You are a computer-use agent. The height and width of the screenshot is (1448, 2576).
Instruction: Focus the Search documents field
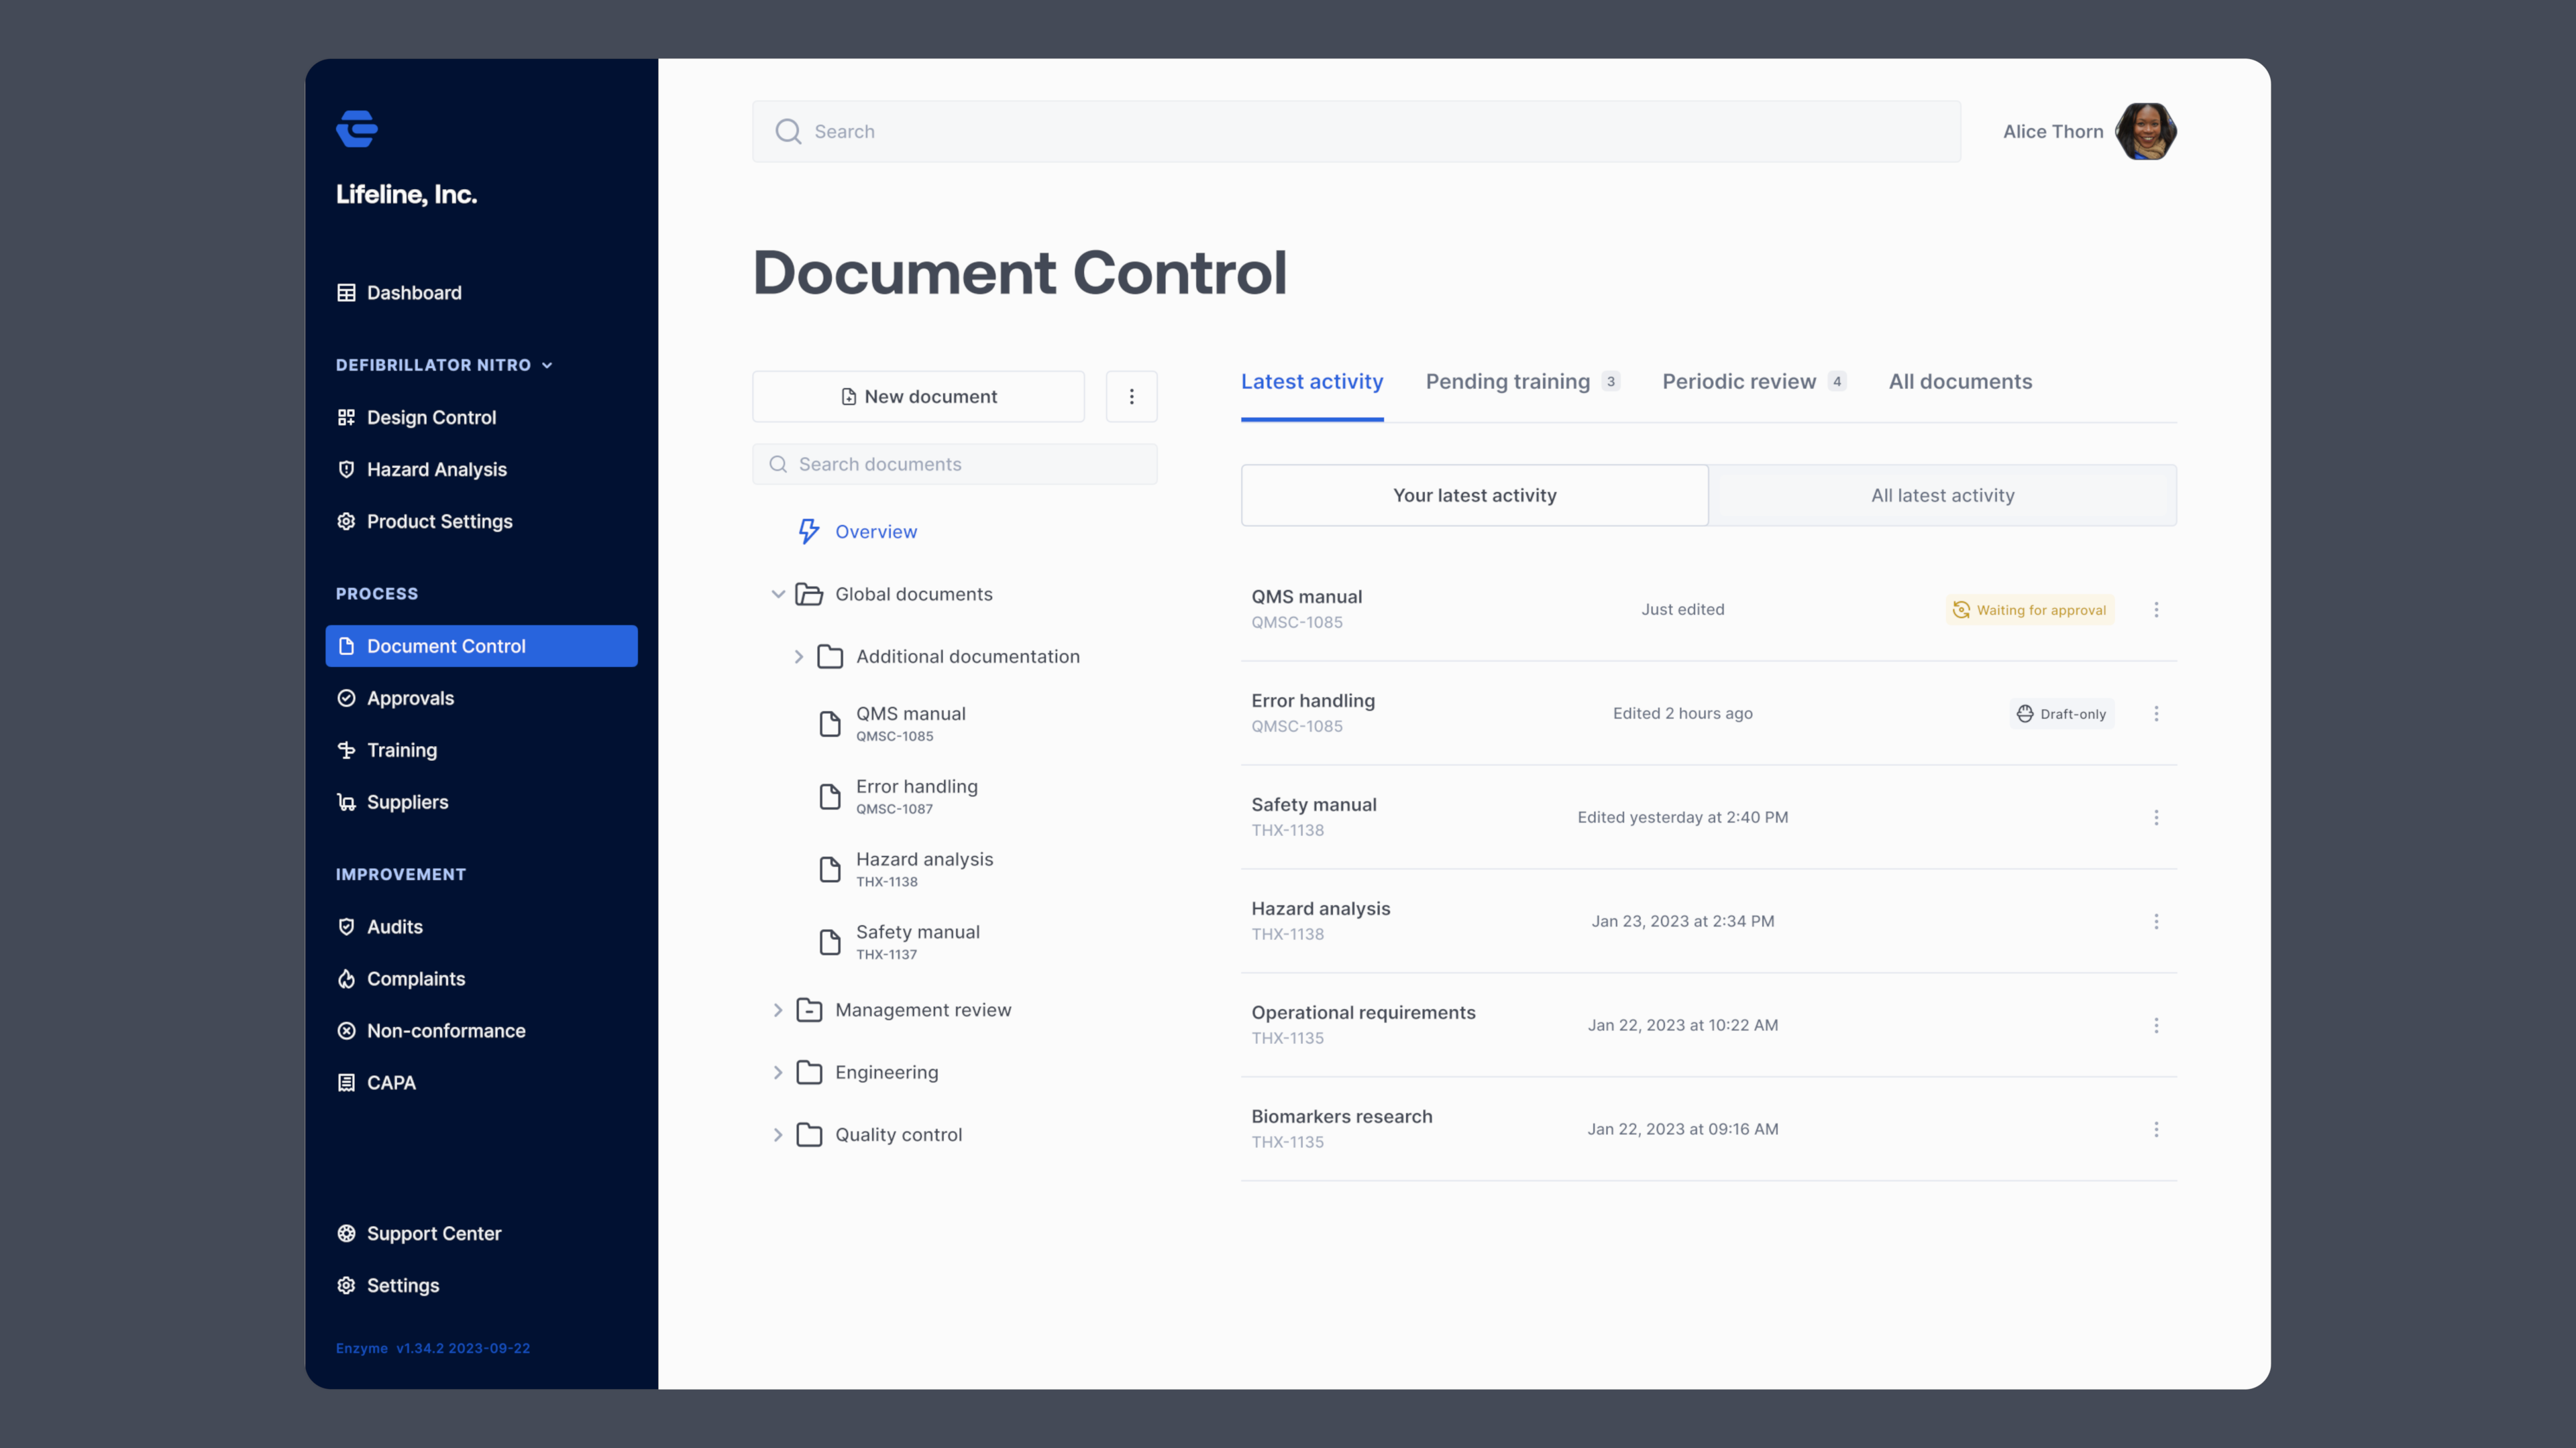(954, 465)
